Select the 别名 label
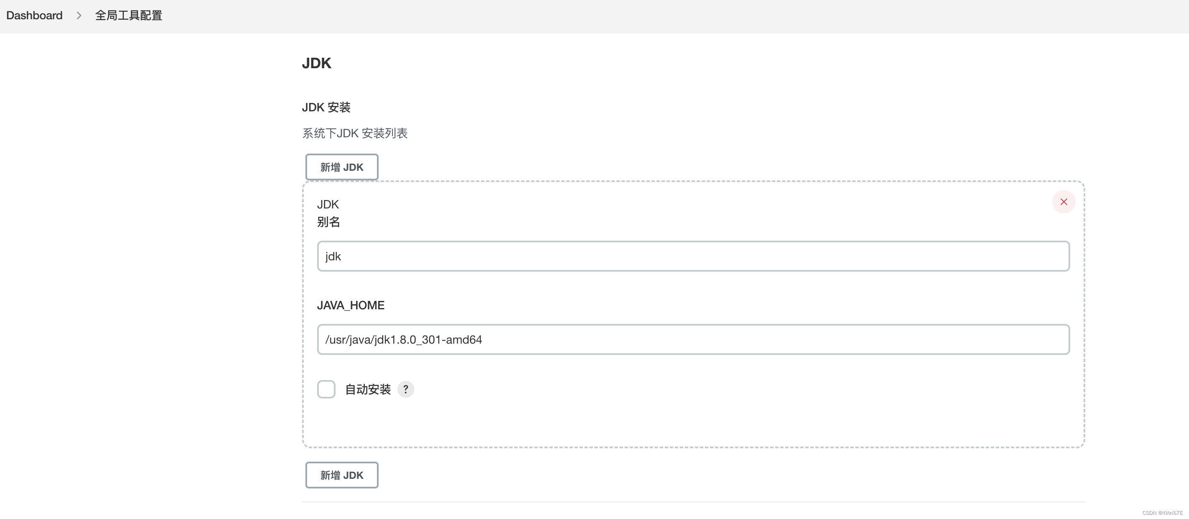This screenshot has height=519, width=1189. pyautogui.click(x=328, y=222)
